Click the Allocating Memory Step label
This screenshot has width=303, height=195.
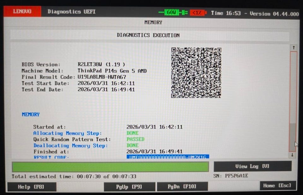tap(68, 133)
